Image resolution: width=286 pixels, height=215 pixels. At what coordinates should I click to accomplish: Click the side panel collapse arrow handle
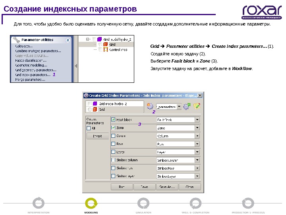pyautogui.click(x=76, y=66)
